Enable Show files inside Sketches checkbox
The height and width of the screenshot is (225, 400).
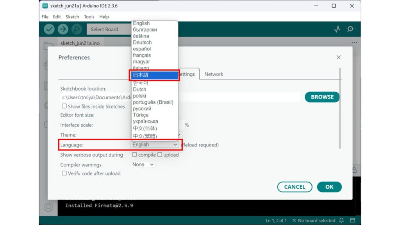tap(64, 106)
